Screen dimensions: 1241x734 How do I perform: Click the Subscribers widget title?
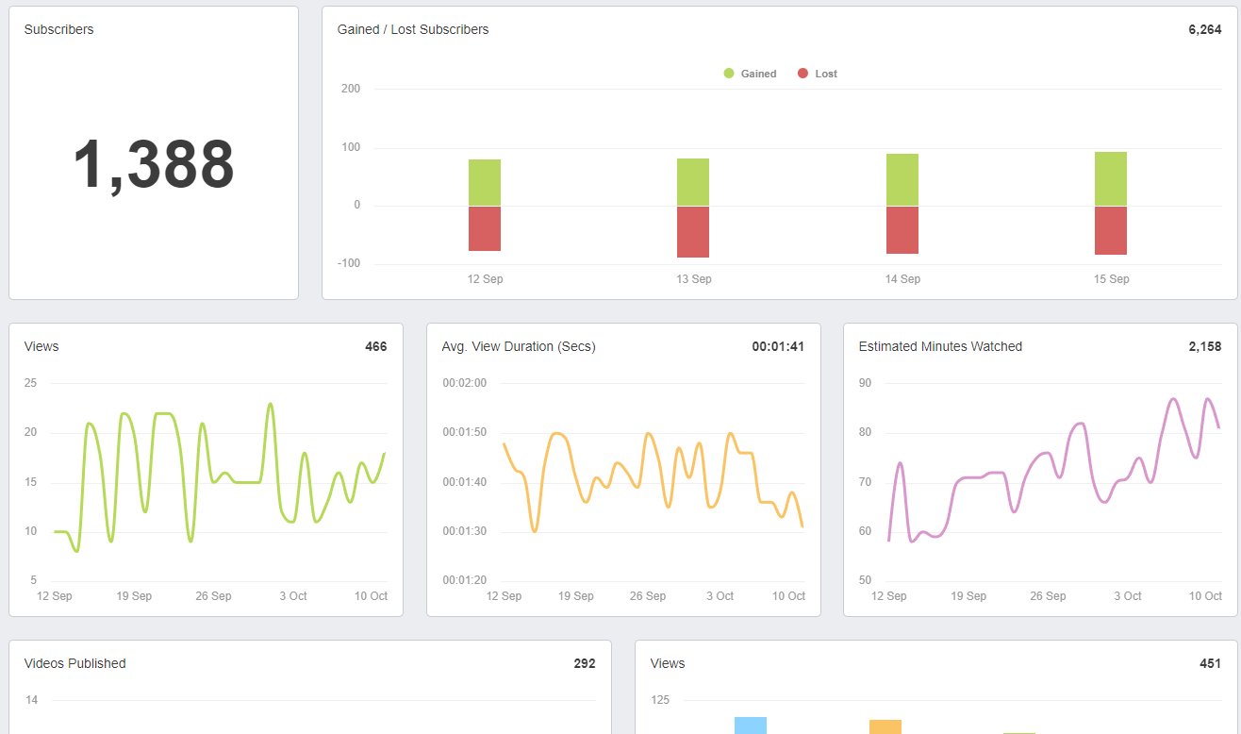tap(58, 29)
